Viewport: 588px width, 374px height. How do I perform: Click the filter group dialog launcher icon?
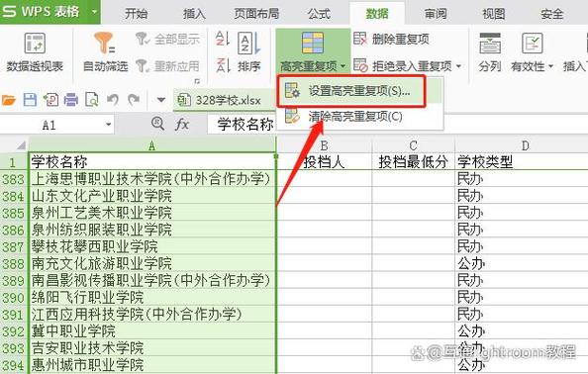[x=197, y=81]
